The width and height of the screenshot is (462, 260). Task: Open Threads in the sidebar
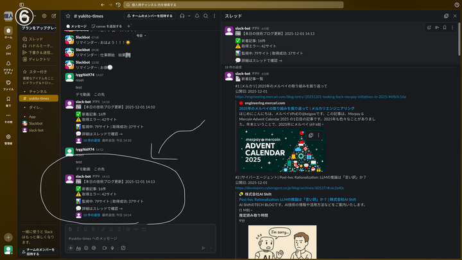click(x=35, y=39)
